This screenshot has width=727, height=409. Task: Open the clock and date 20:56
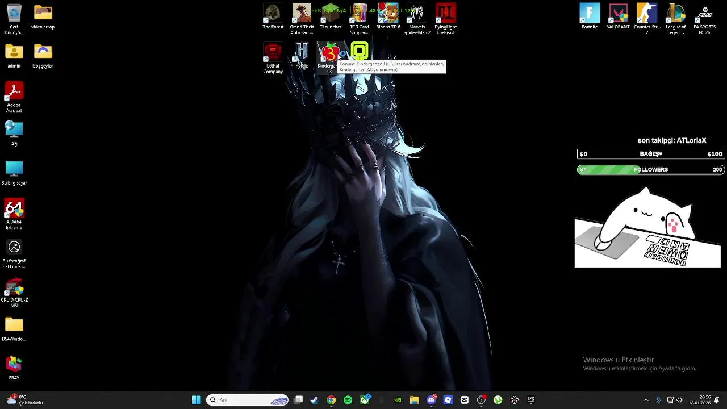[x=699, y=400]
